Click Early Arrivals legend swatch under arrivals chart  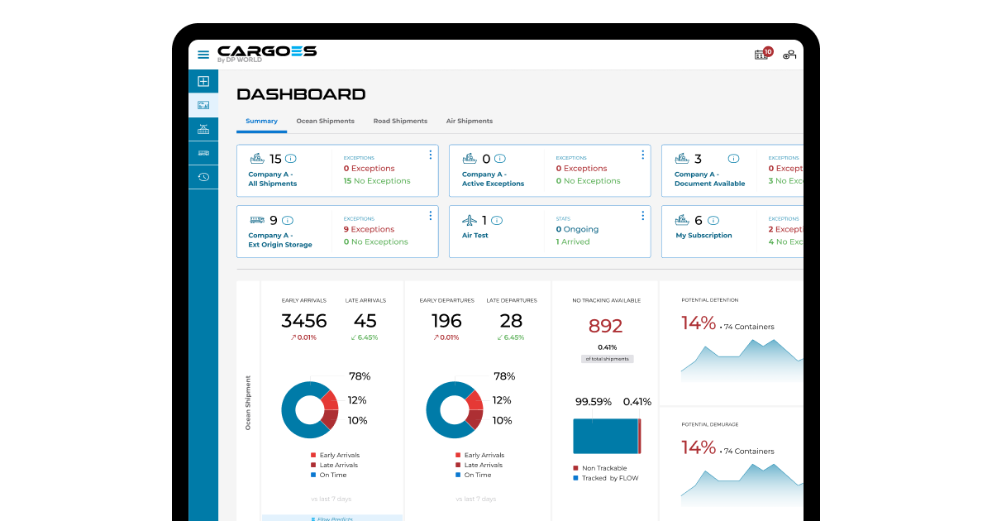[x=313, y=456]
